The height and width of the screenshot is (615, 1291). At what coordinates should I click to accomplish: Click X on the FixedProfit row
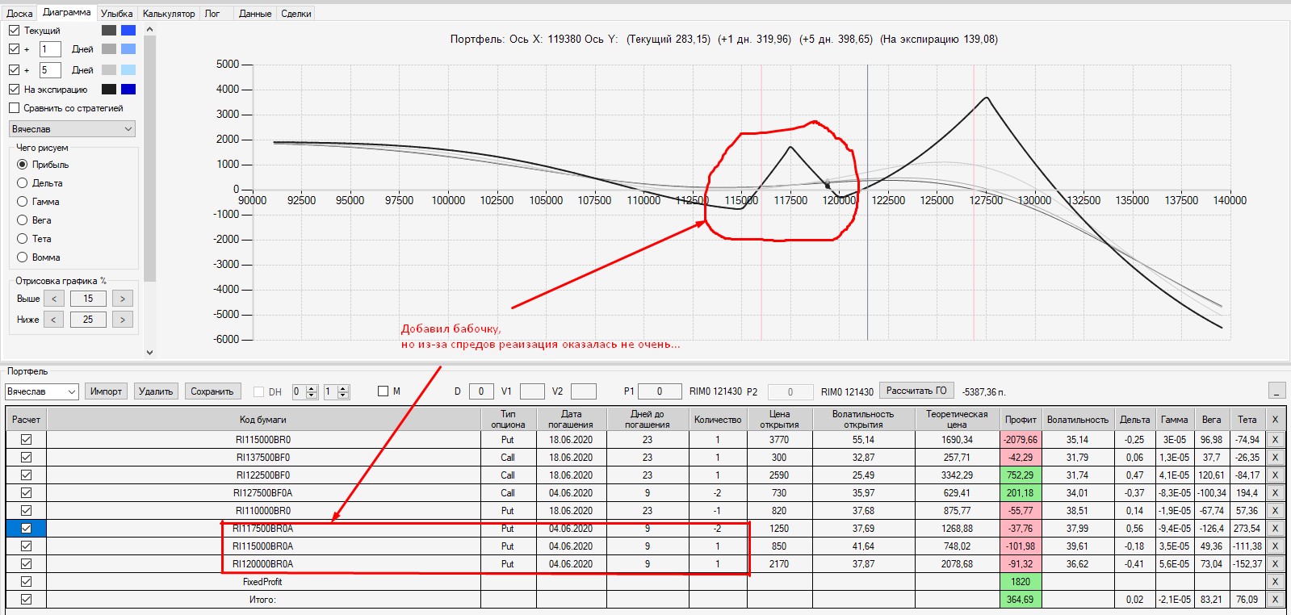[1275, 582]
